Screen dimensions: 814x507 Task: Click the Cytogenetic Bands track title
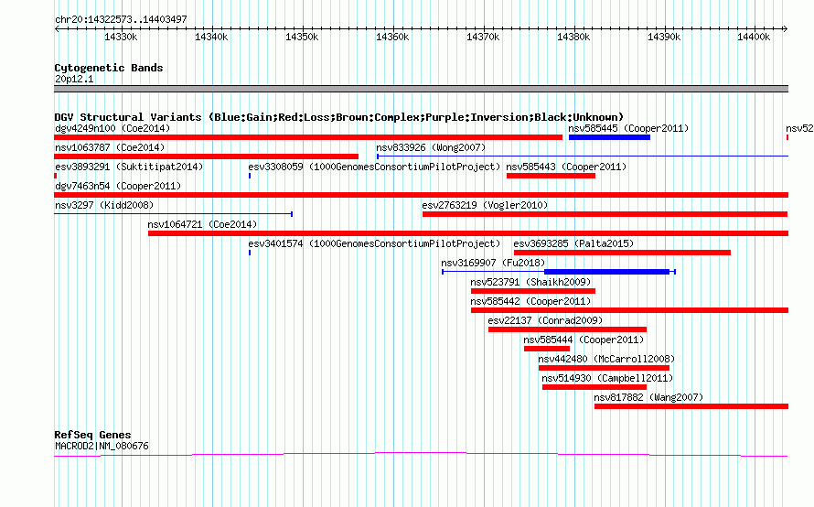point(109,68)
